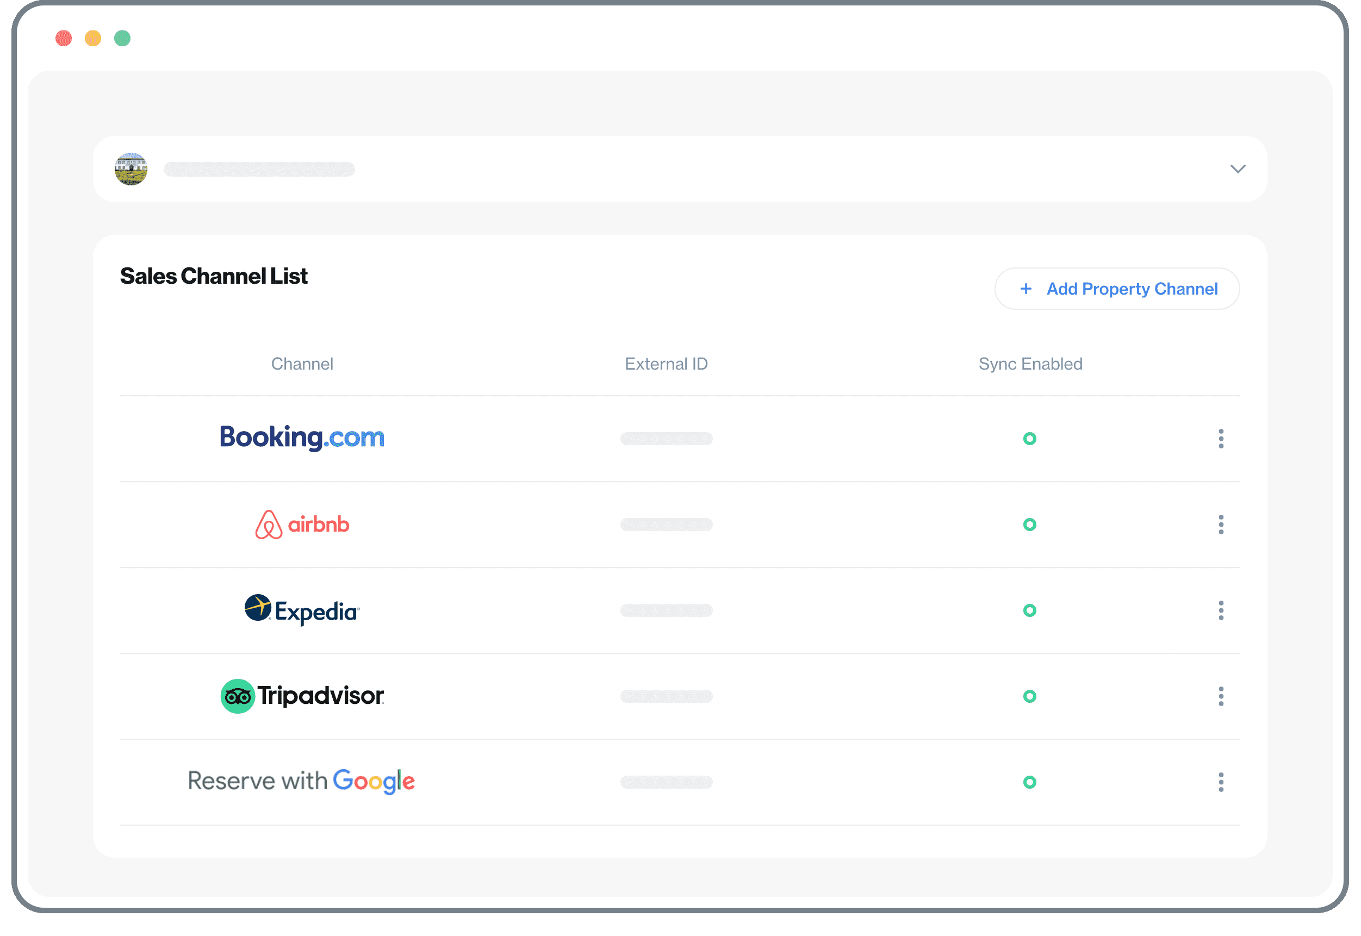Click the External ID value for airbnb

tap(667, 525)
